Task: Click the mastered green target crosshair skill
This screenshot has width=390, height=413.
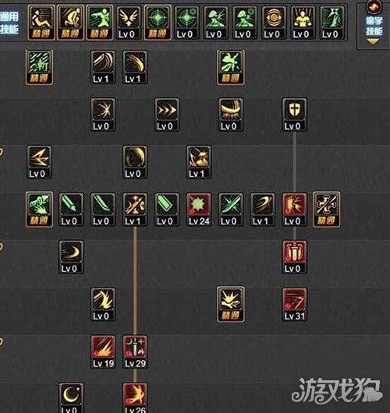Action: tap(158, 23)
